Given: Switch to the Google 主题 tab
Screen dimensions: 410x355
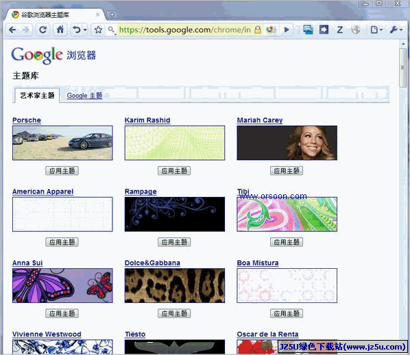Looking at the screenshot, I should [84, 96].
